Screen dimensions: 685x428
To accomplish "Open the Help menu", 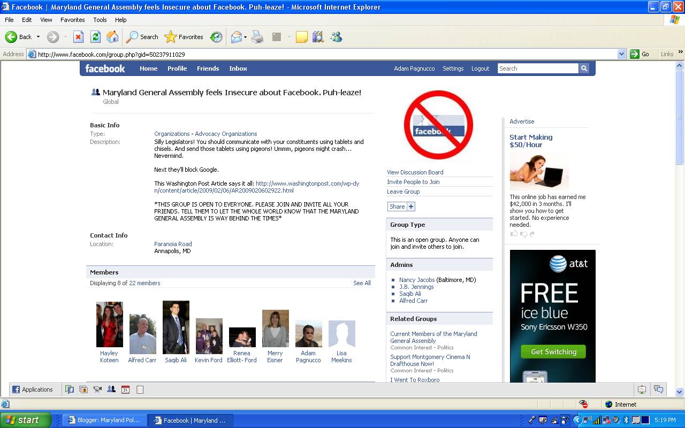I will tap(121, 20).
